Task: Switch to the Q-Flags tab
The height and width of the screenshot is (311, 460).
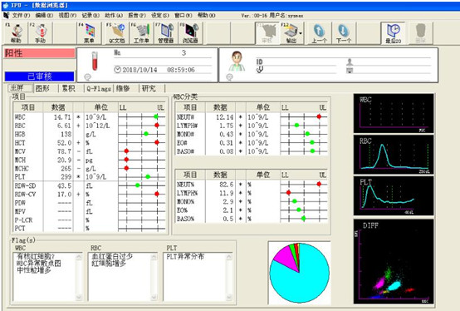Action: (x=99, y=88)
